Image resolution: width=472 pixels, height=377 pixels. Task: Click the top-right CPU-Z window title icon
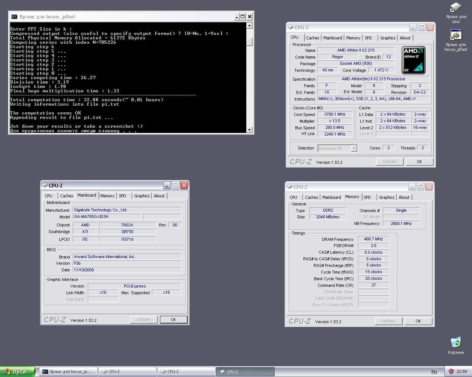tap(291, 28)
